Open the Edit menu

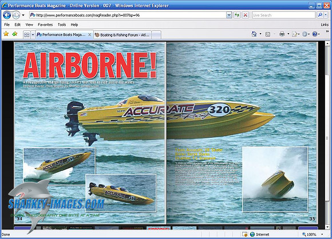[x=18, y=25]
